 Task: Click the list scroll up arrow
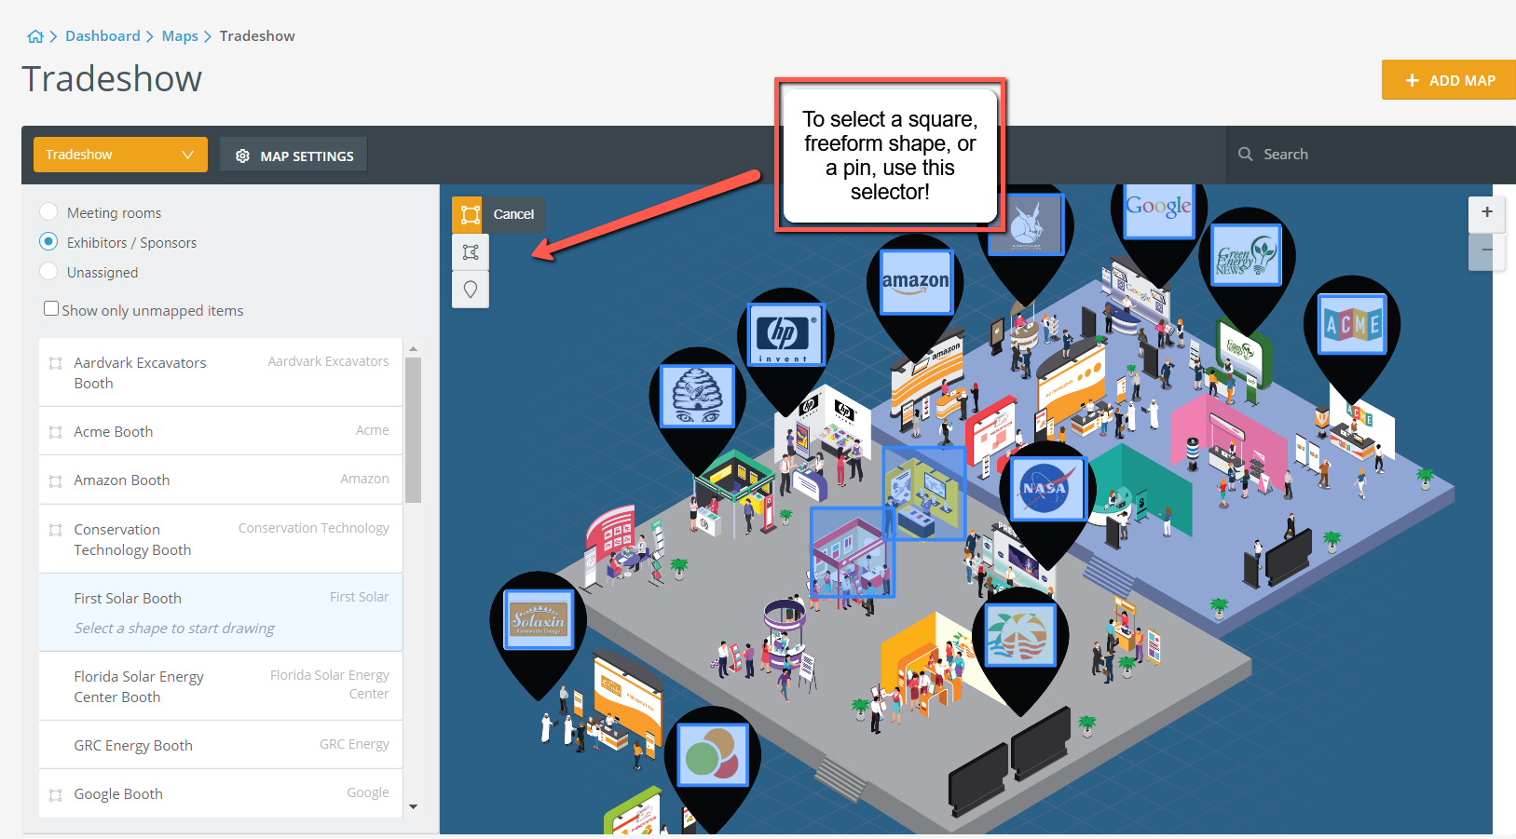413,349
